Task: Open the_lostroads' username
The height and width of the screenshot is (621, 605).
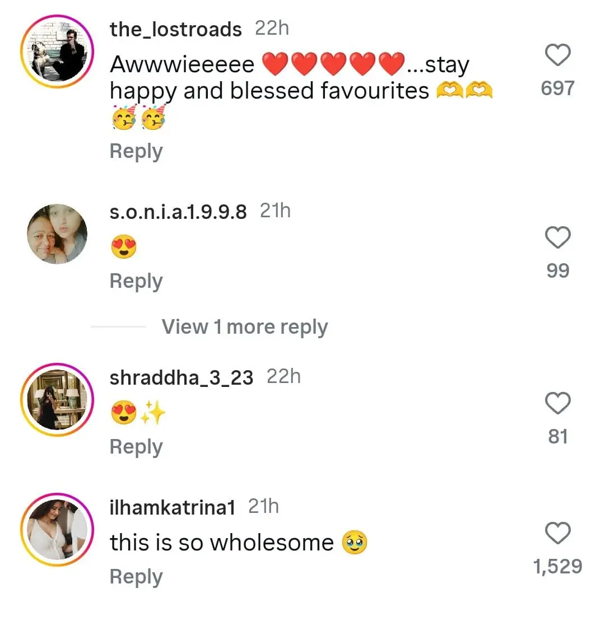Action: click(175, 30)
